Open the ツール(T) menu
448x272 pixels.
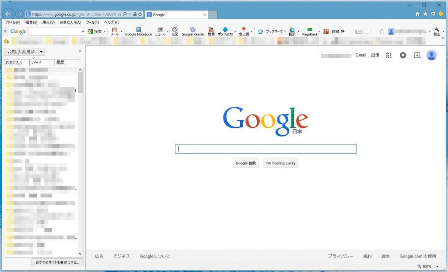[93, 22]
